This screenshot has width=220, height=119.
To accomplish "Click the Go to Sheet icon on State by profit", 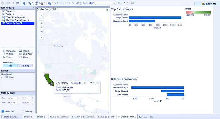I will (107, 10).
